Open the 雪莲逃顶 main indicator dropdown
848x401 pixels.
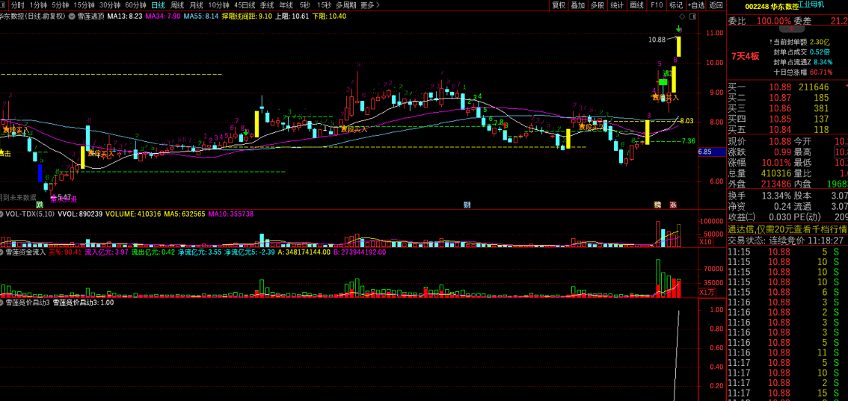click(x=73, y=16)
